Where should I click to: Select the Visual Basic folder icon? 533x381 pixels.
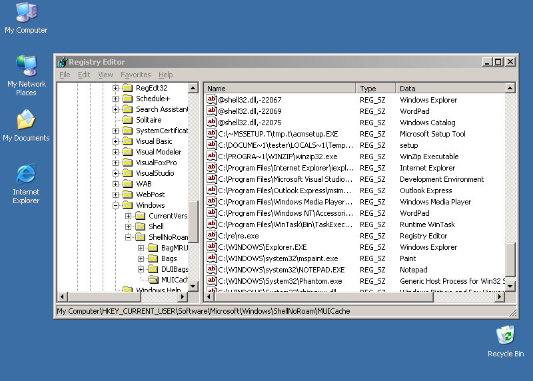127,141
